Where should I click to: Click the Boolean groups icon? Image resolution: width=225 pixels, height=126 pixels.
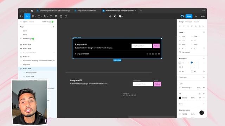[120, 16]
